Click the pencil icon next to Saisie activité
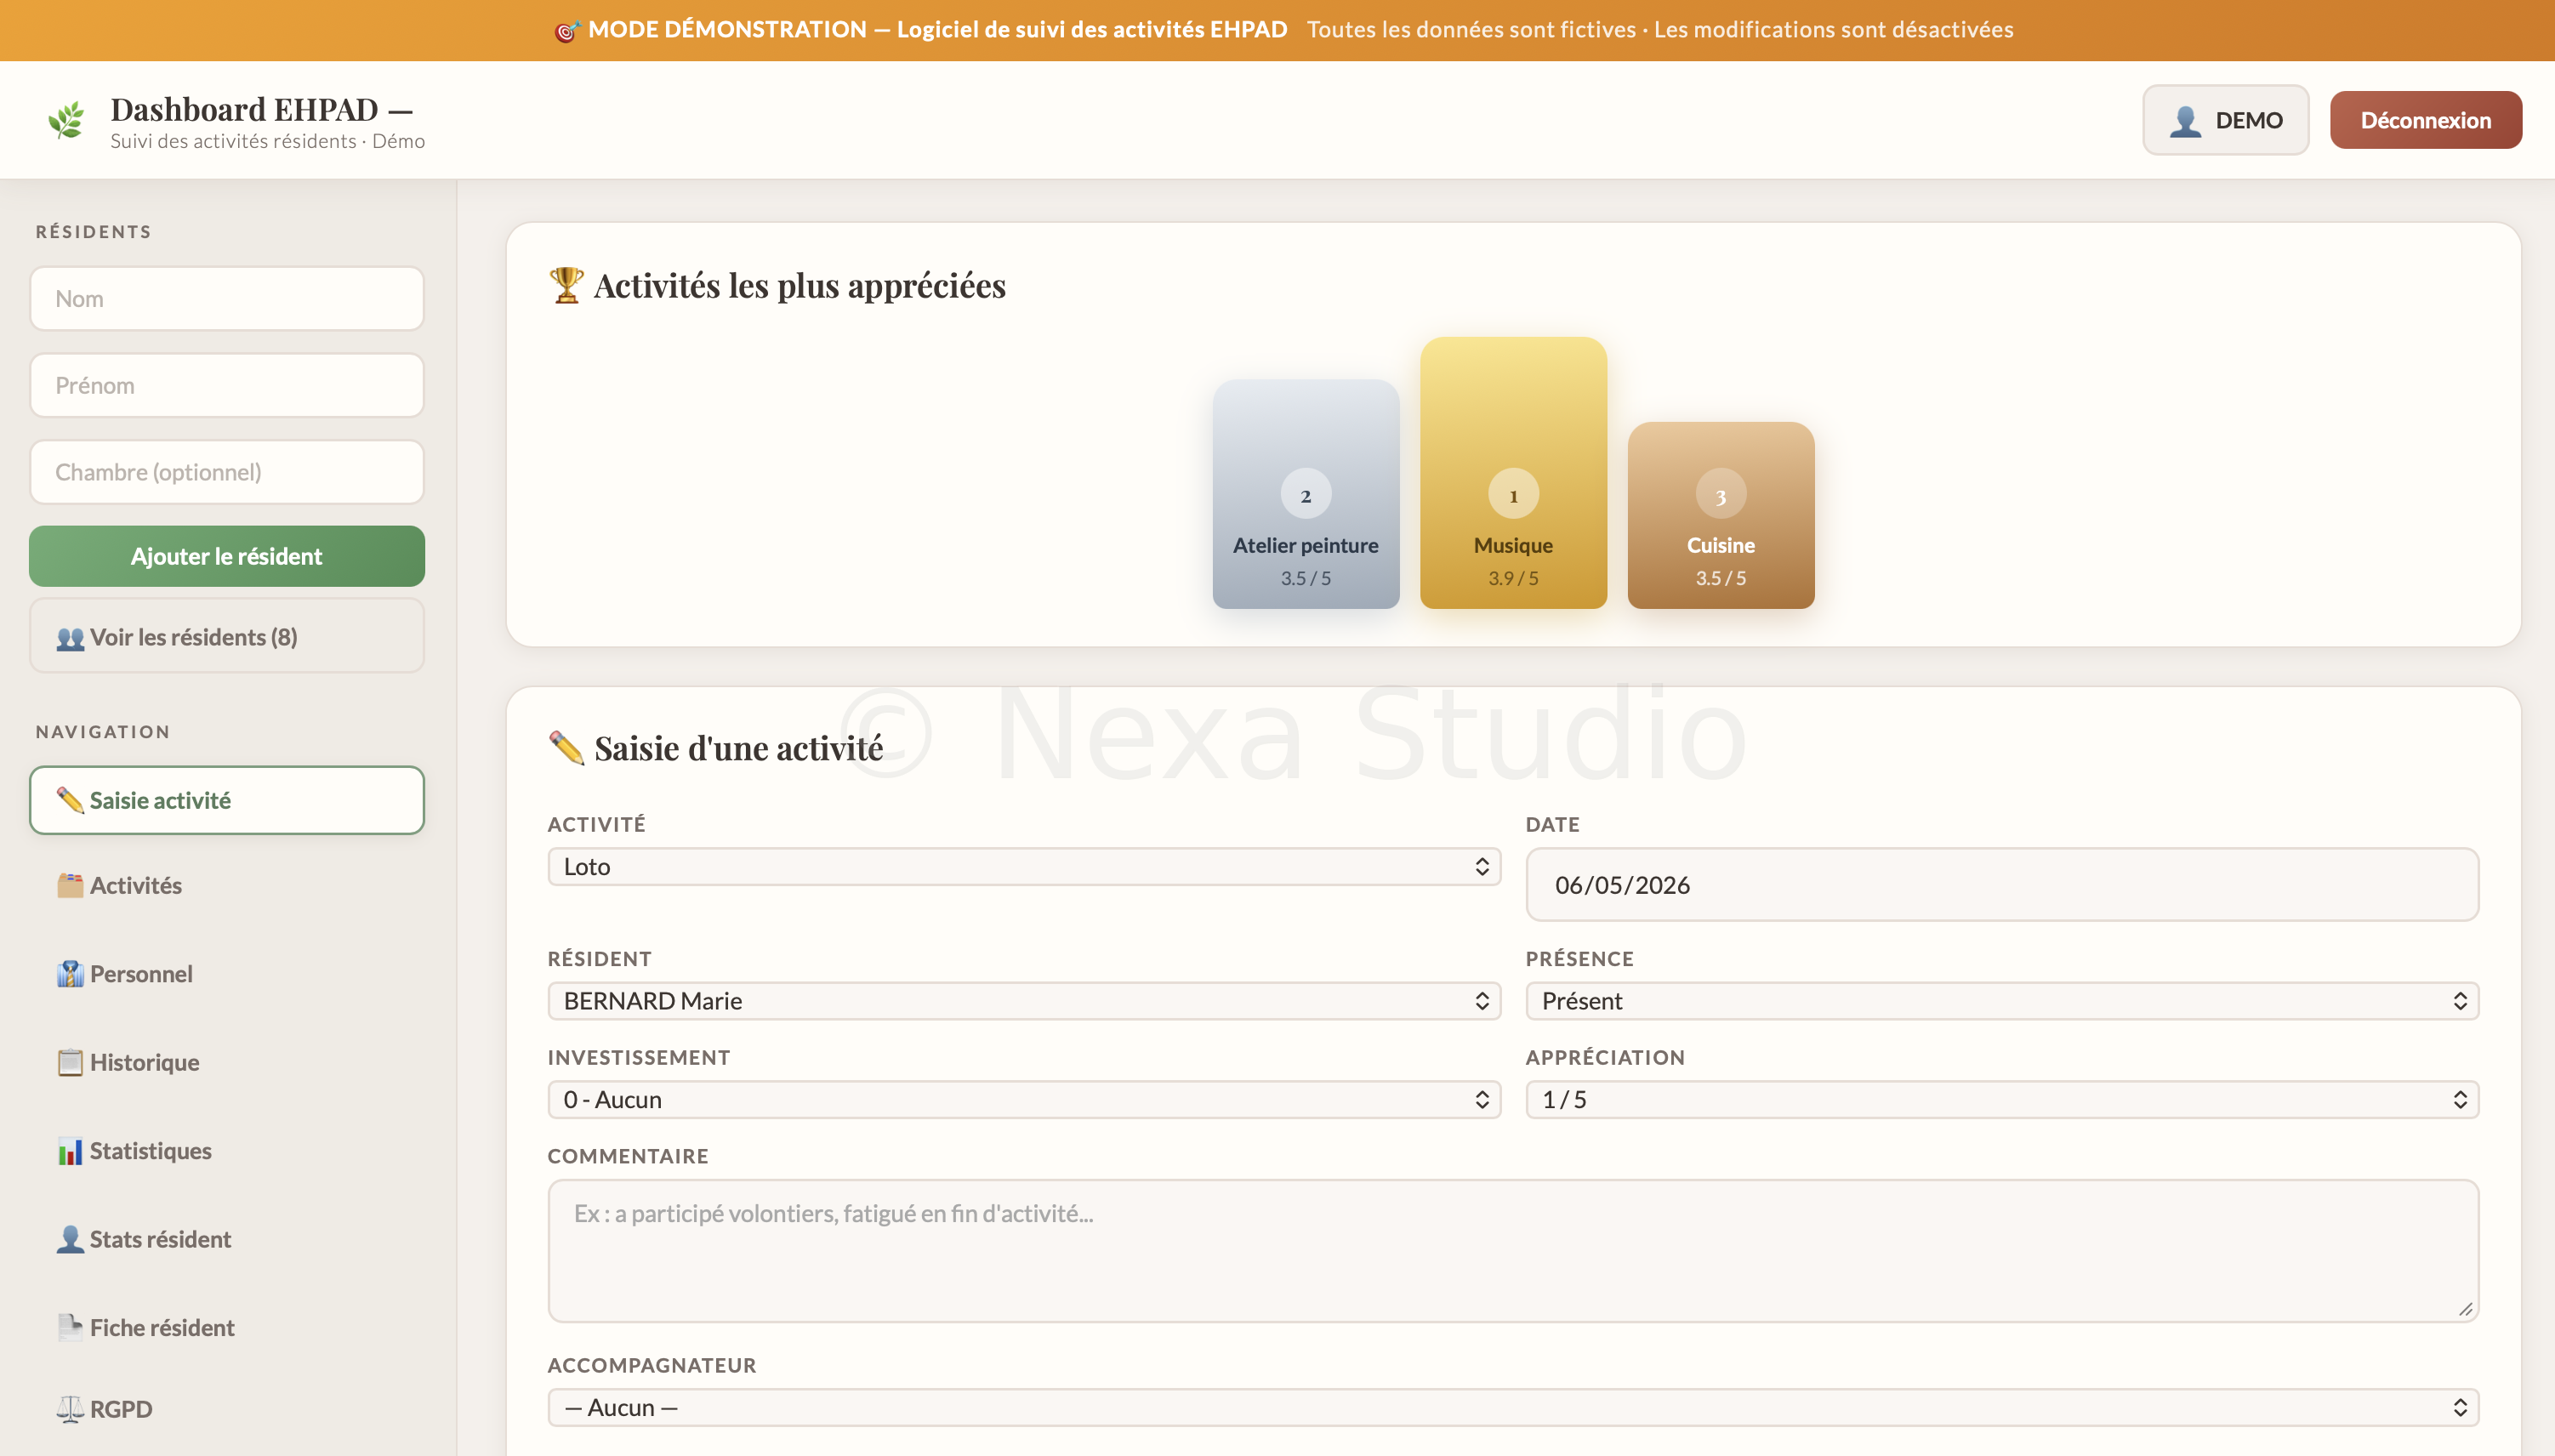The width and height of the screenshot is (2555, 1456). pos(69,800)
